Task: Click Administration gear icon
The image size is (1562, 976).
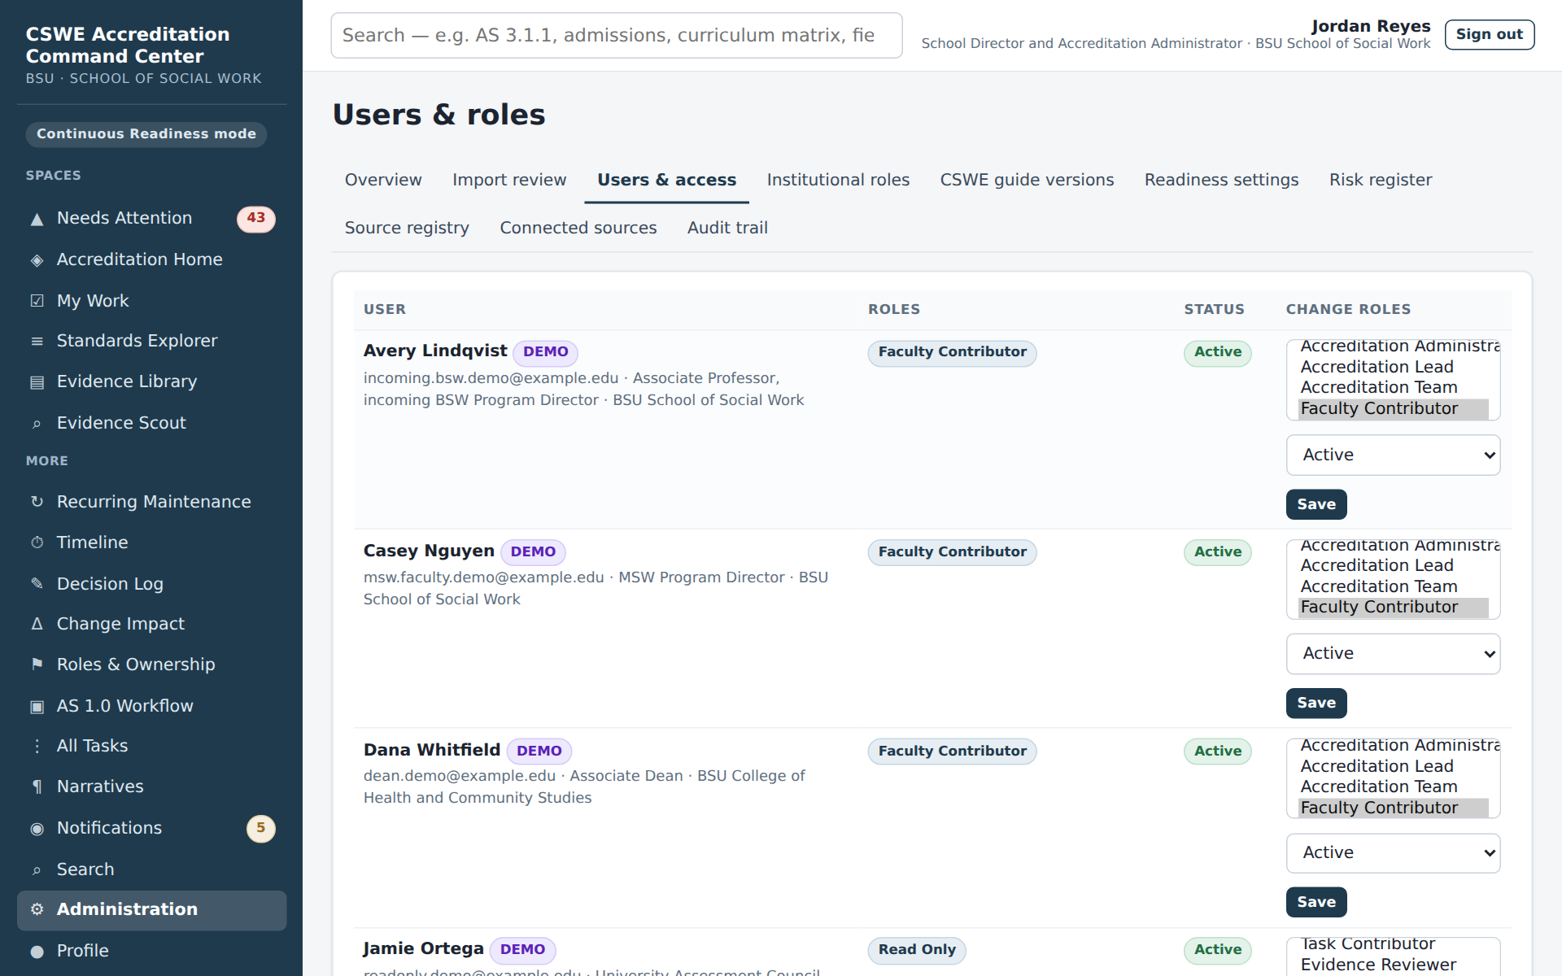Action: point(37,909)
